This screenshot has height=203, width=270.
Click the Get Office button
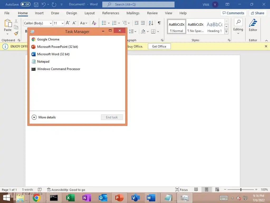159,47
